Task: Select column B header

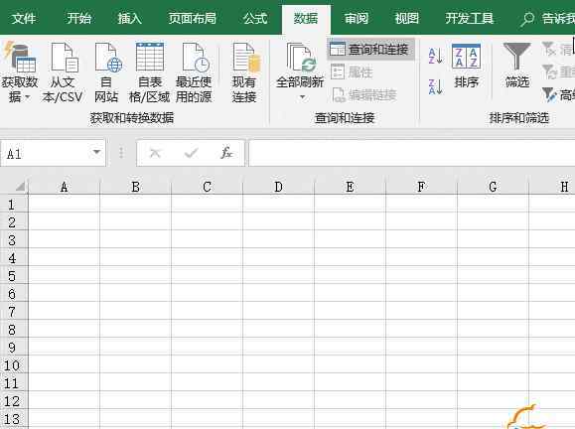Action: [135, 187]
